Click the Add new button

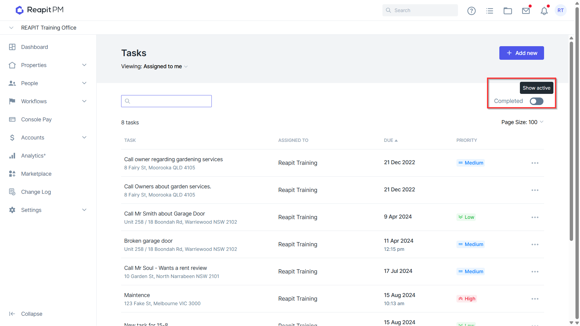[521, 53]
